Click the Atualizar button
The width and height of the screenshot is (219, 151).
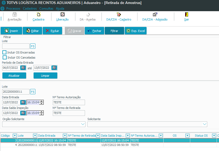14,76
